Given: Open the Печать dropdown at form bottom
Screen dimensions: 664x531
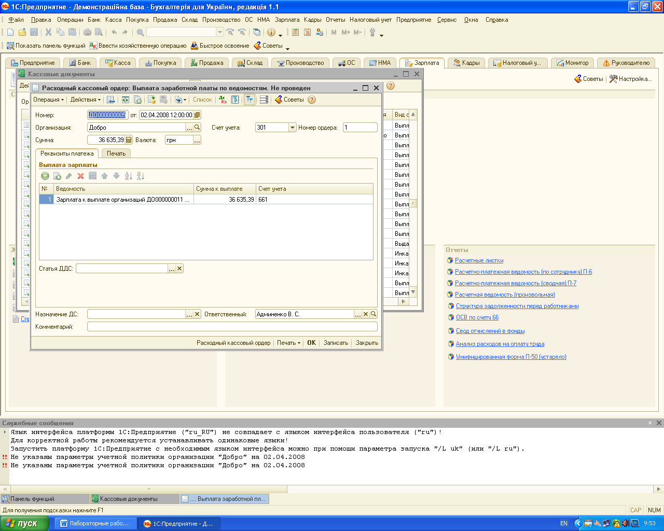Looking at the screenshot, I should pyautogui.click(x=288, y=343).
